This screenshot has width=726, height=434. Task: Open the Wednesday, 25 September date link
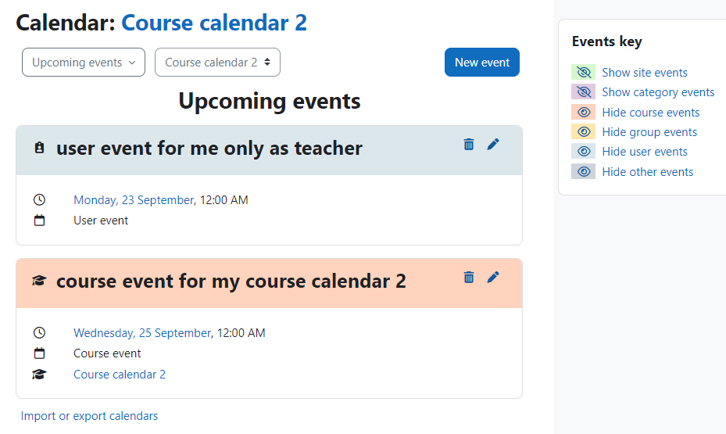(142, 333)
